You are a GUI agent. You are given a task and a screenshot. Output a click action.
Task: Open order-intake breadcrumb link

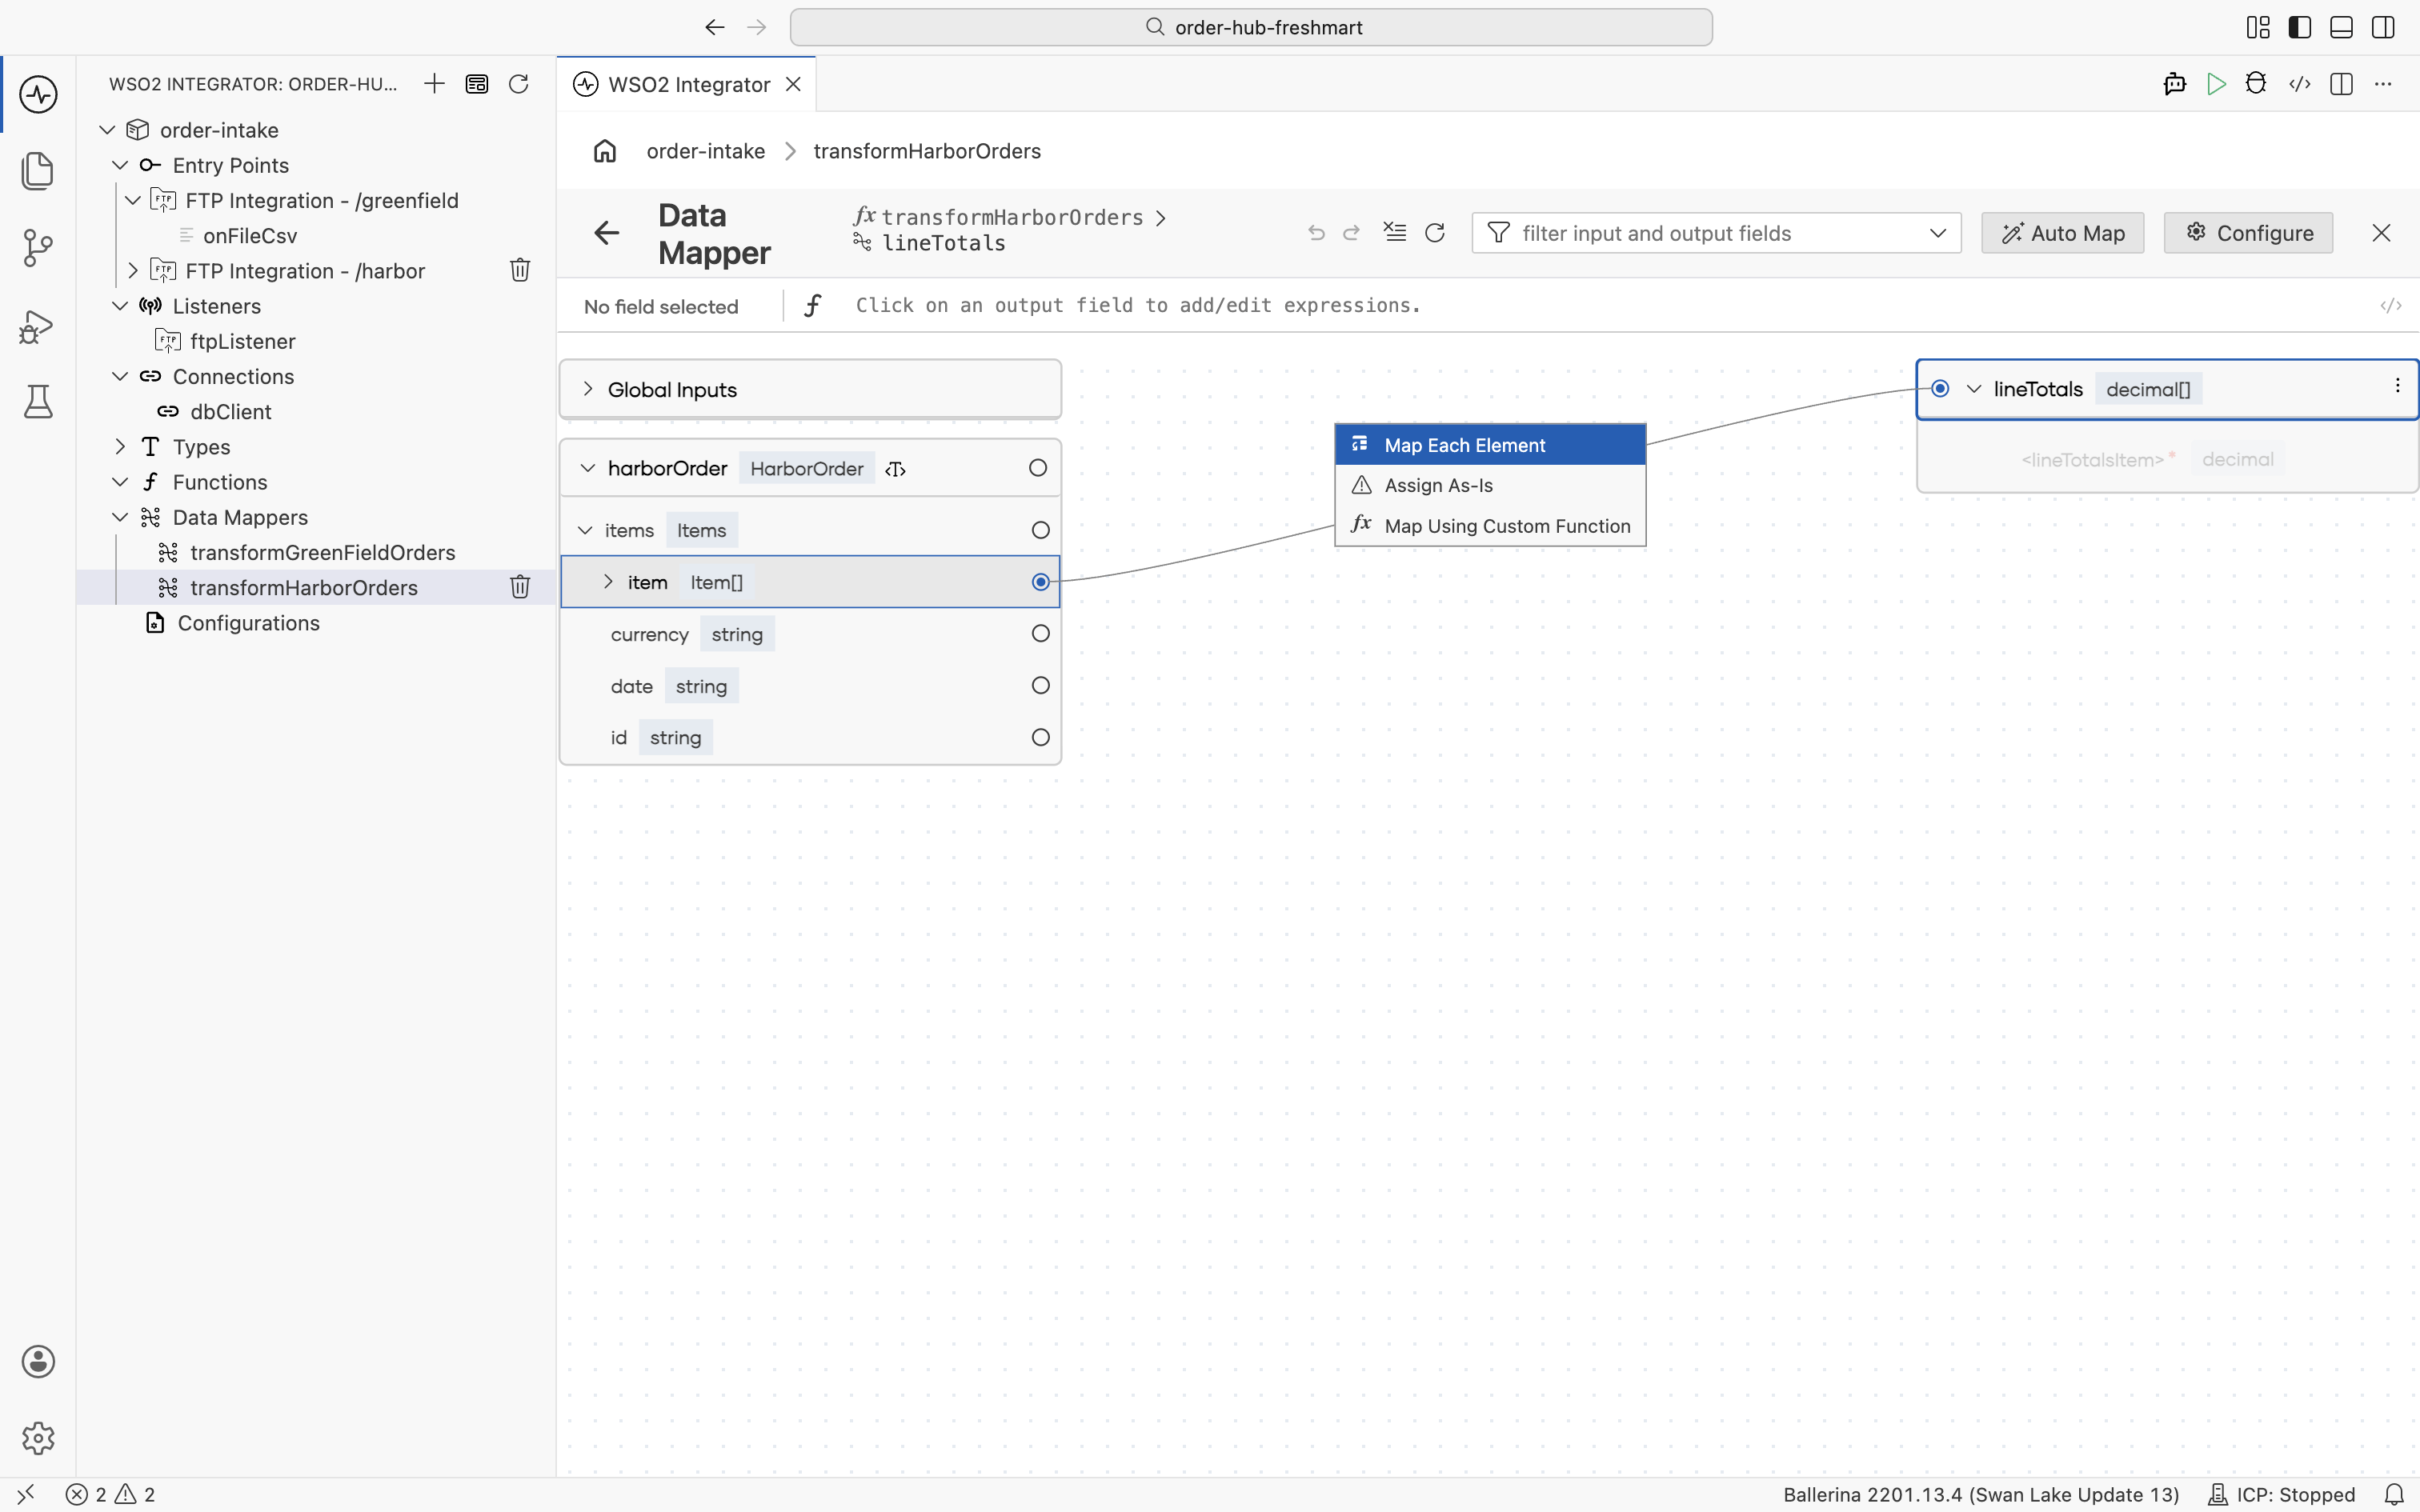click(706, 151)
